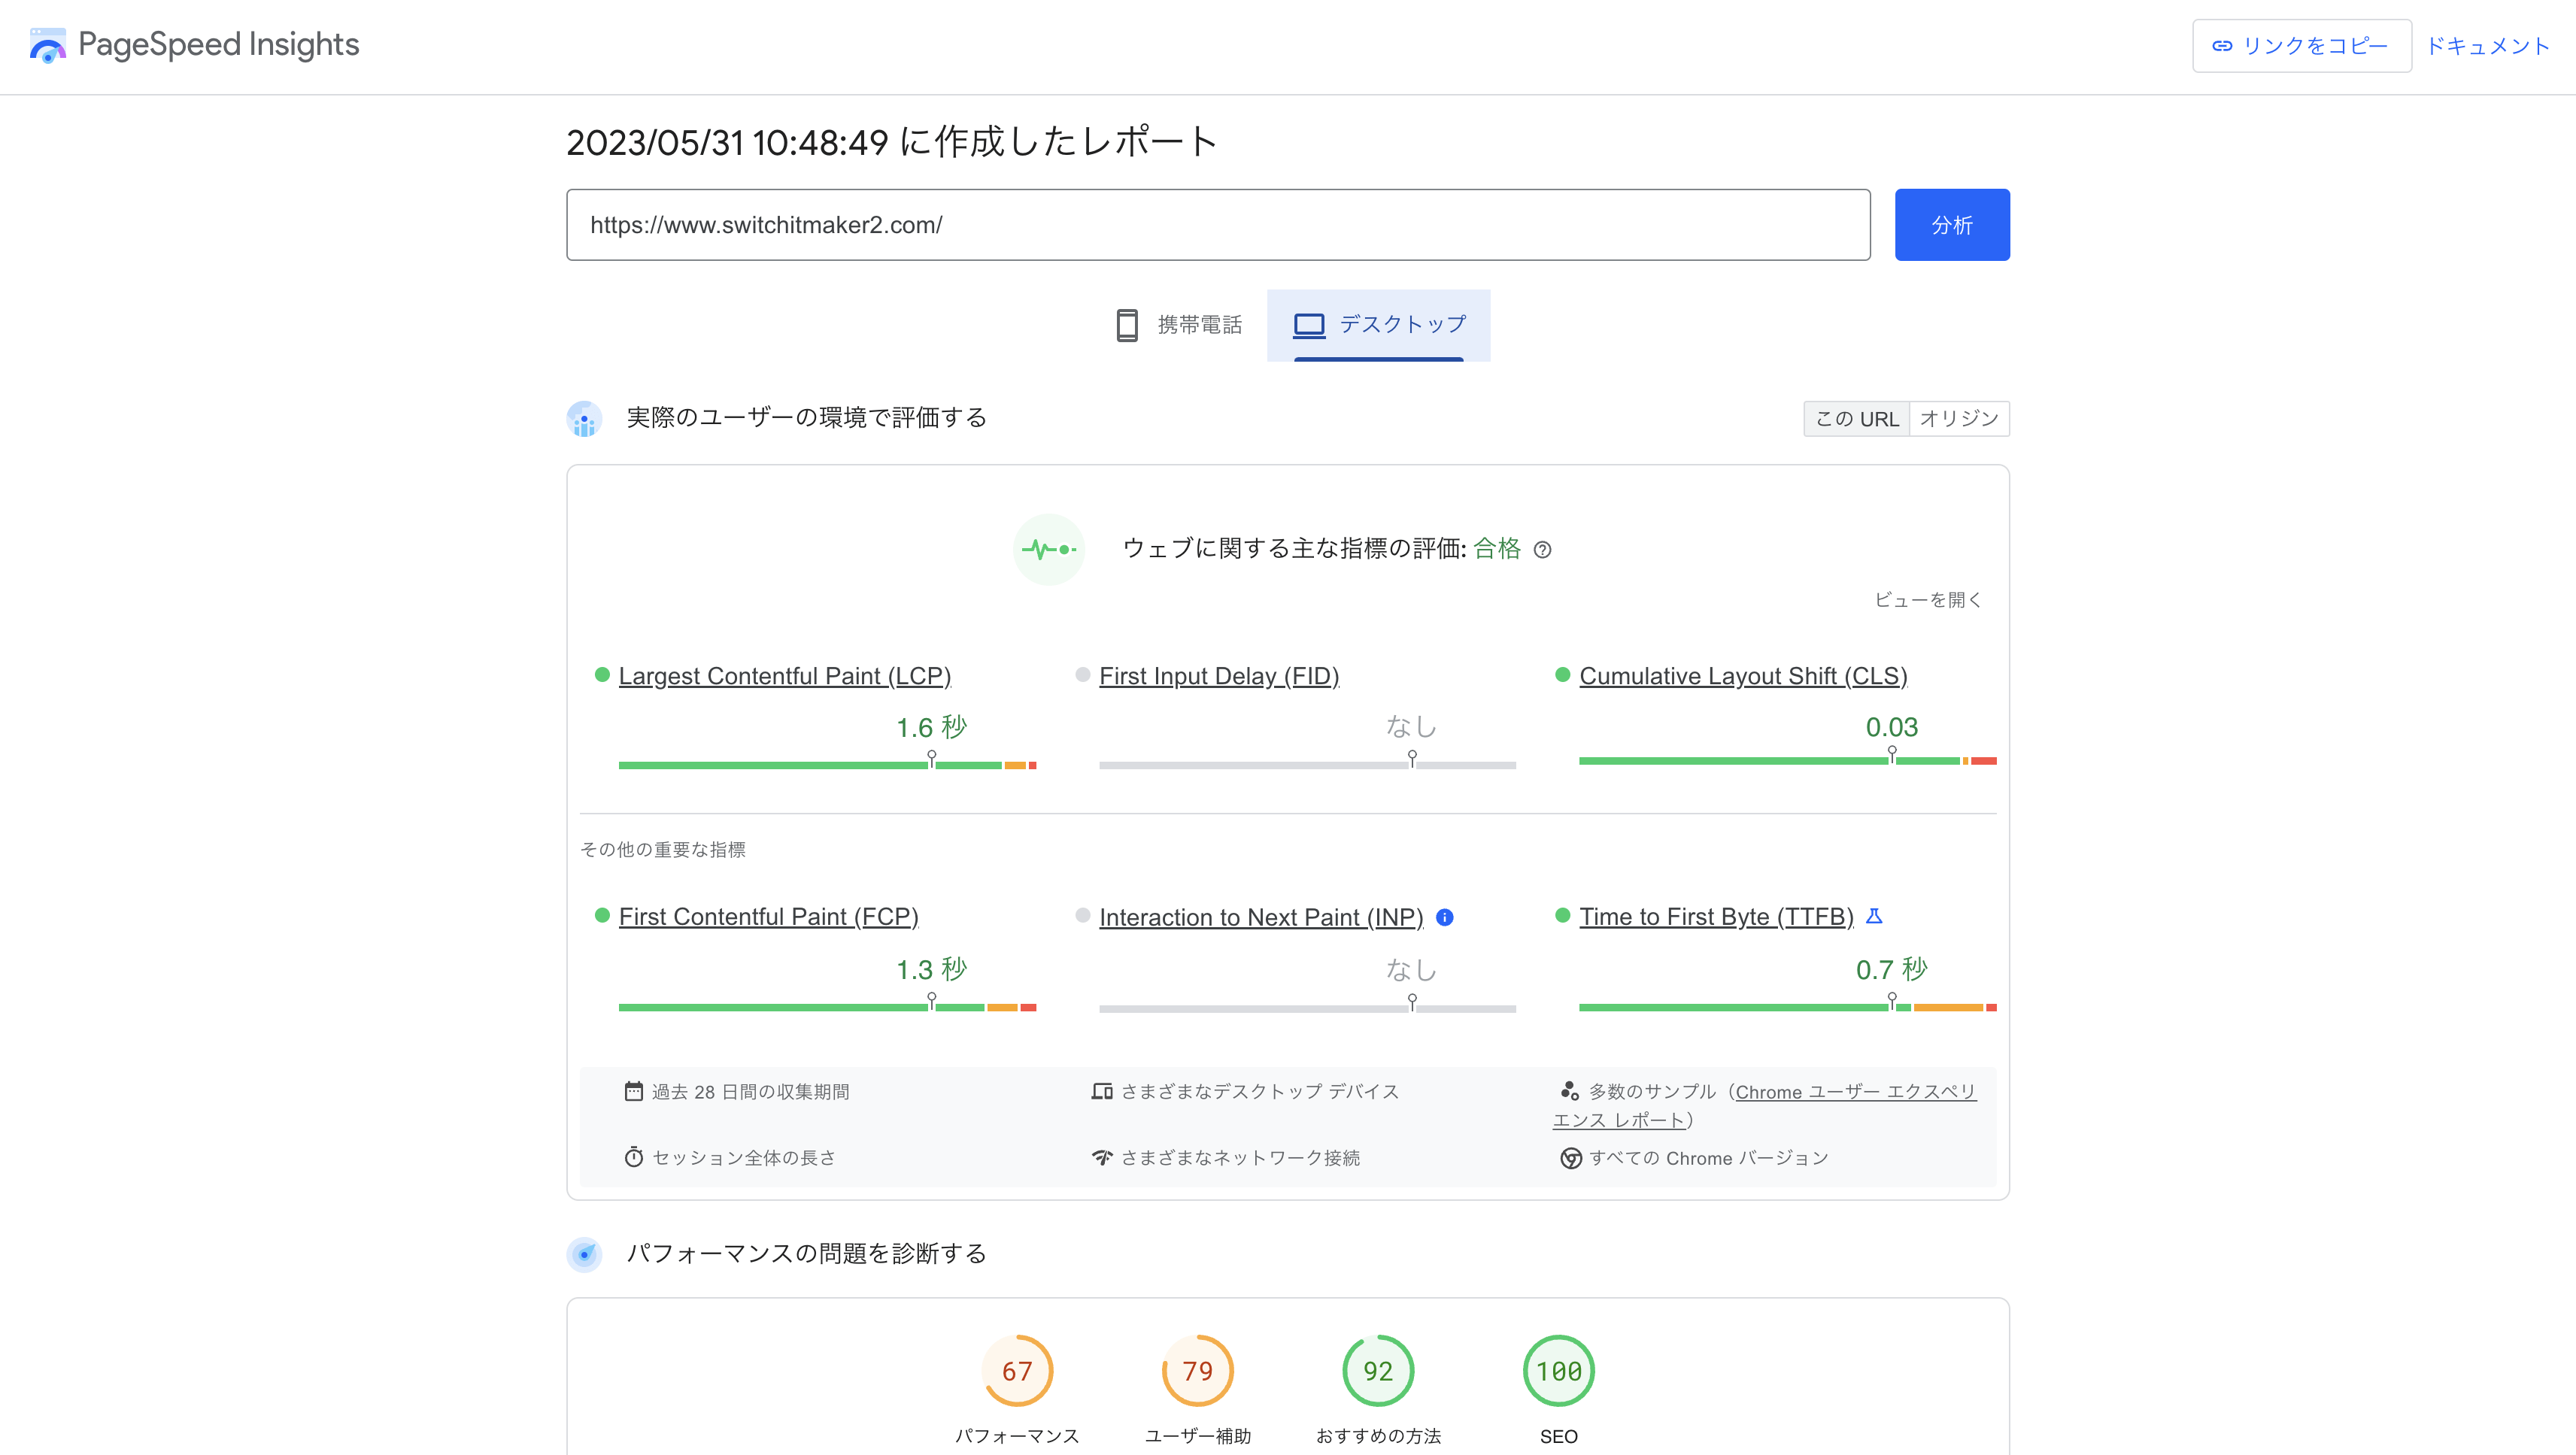This screenshot has height=1455, width=2576.
Task: Click the real-user data section icon
Action: click(x=584, y=418)
